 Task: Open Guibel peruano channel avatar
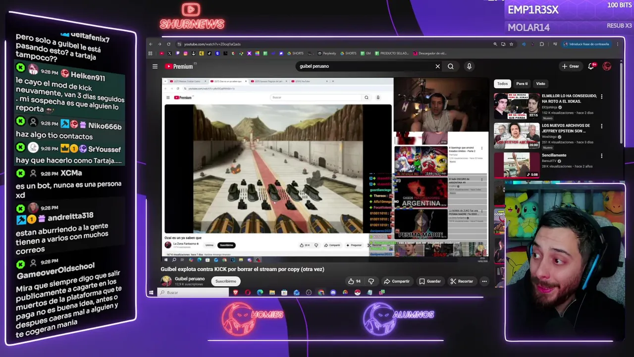pos(166,281)
